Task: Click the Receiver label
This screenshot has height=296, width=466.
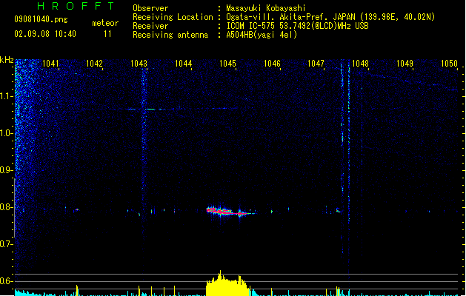Action: [x=150, y=26]
